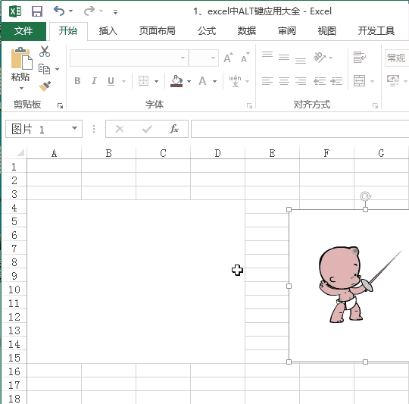Switch to the 插入 ribbon tab
This screenshot has width=409, height=404.
(108, 31)
